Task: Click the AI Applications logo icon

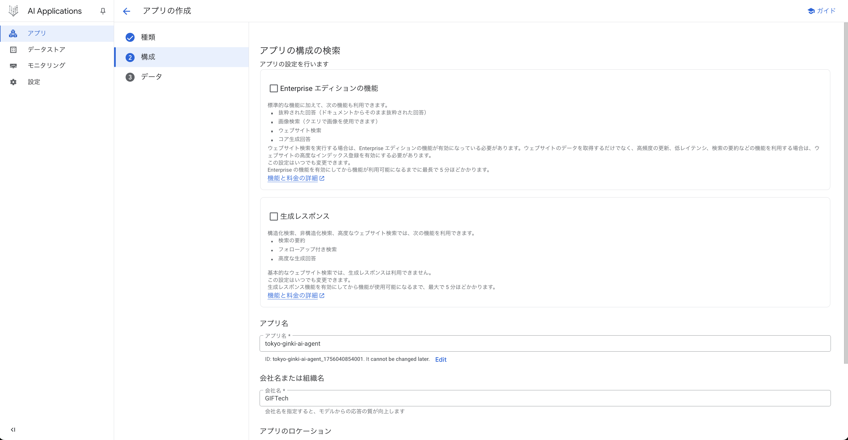Action: (x=13, y=11)
